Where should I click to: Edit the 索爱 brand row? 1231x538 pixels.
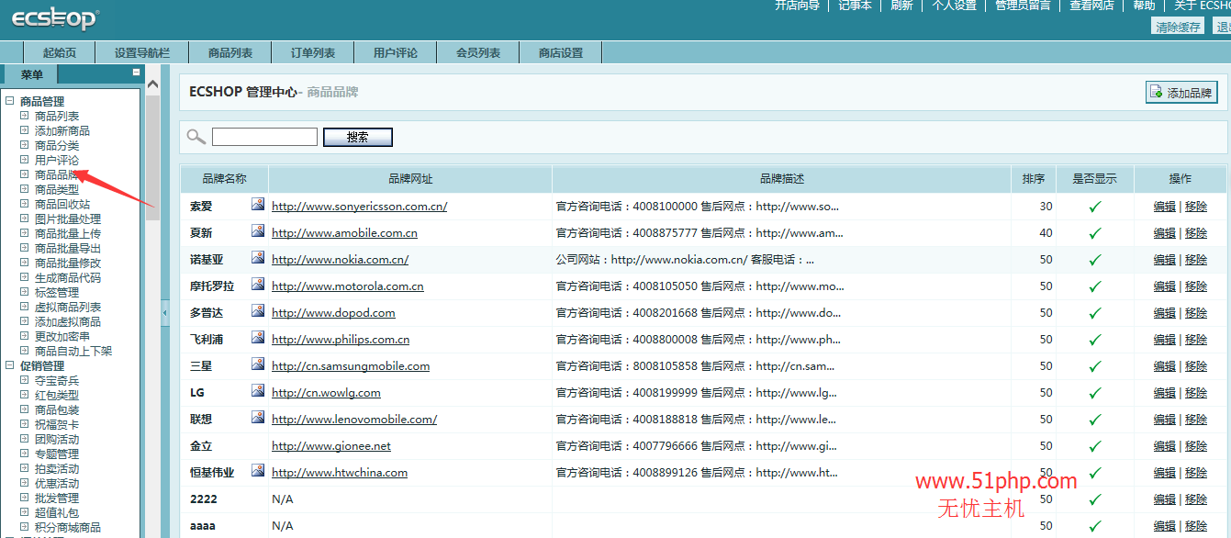point(1164,207)
